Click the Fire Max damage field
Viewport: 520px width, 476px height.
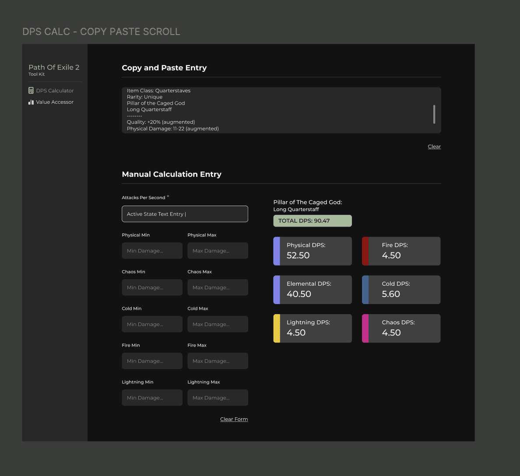(218, 361)
